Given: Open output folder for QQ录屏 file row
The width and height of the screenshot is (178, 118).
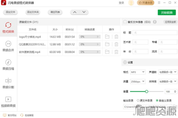Looking at the screenshot, I should 107,44.
